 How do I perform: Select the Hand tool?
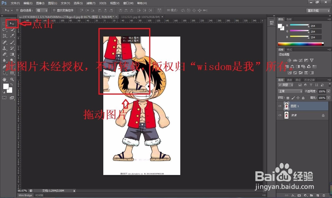tap(5, 80)
